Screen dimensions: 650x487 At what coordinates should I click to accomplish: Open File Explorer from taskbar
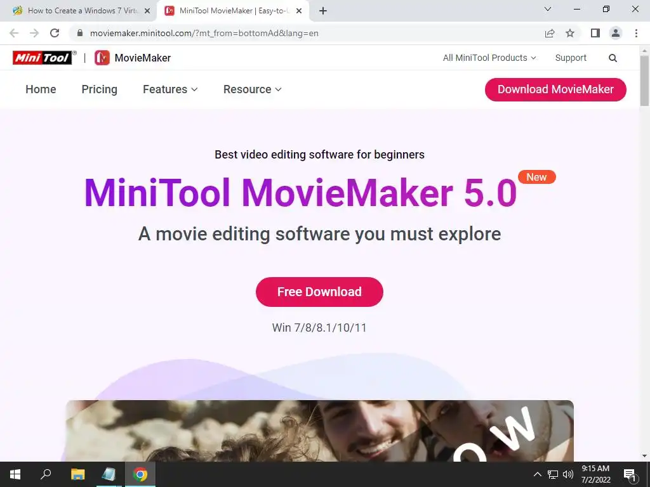tap(77, 474)
